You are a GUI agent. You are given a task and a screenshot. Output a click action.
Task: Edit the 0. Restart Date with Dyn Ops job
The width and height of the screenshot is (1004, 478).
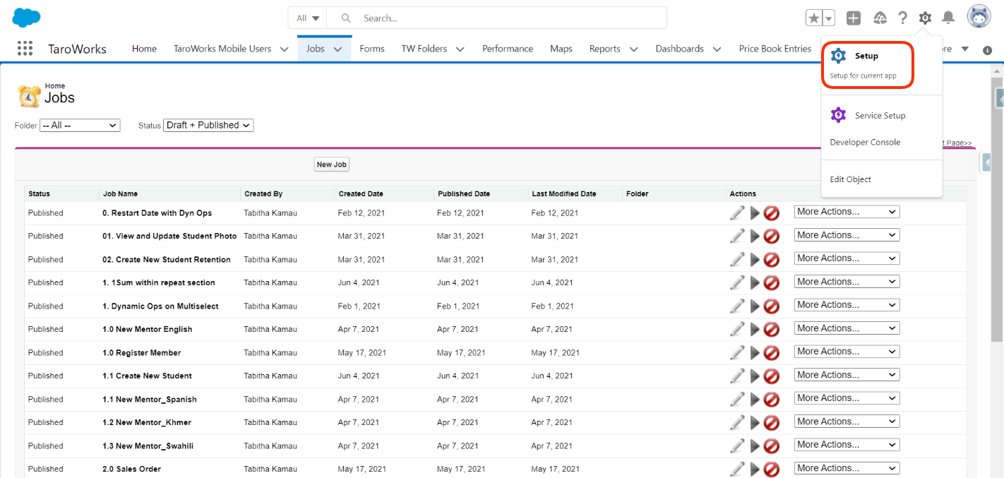pyautogui.click(x=737, y=213)
